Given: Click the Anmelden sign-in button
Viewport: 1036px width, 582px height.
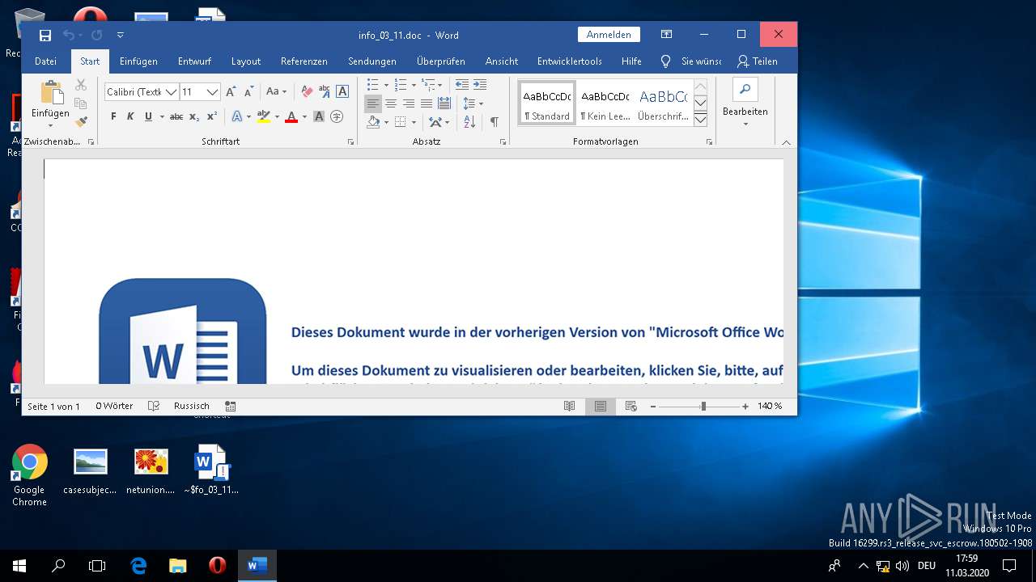Looking at the screenshot, I should click(x=609, y=35).
